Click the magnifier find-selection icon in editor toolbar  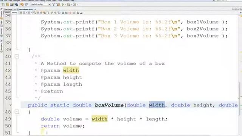pos(34,12)
